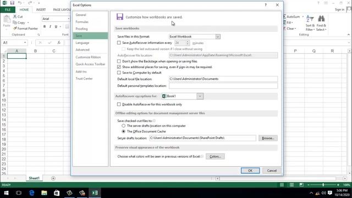The width and height of the screenshot is (352, 198).
Task: Add a new sheet with plus icon
Action: tap(53, 178)
